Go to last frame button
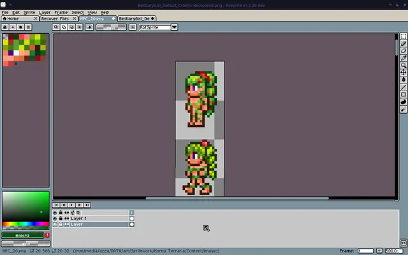The width and height of the screenshot is (408, 255). pos(87,205)
